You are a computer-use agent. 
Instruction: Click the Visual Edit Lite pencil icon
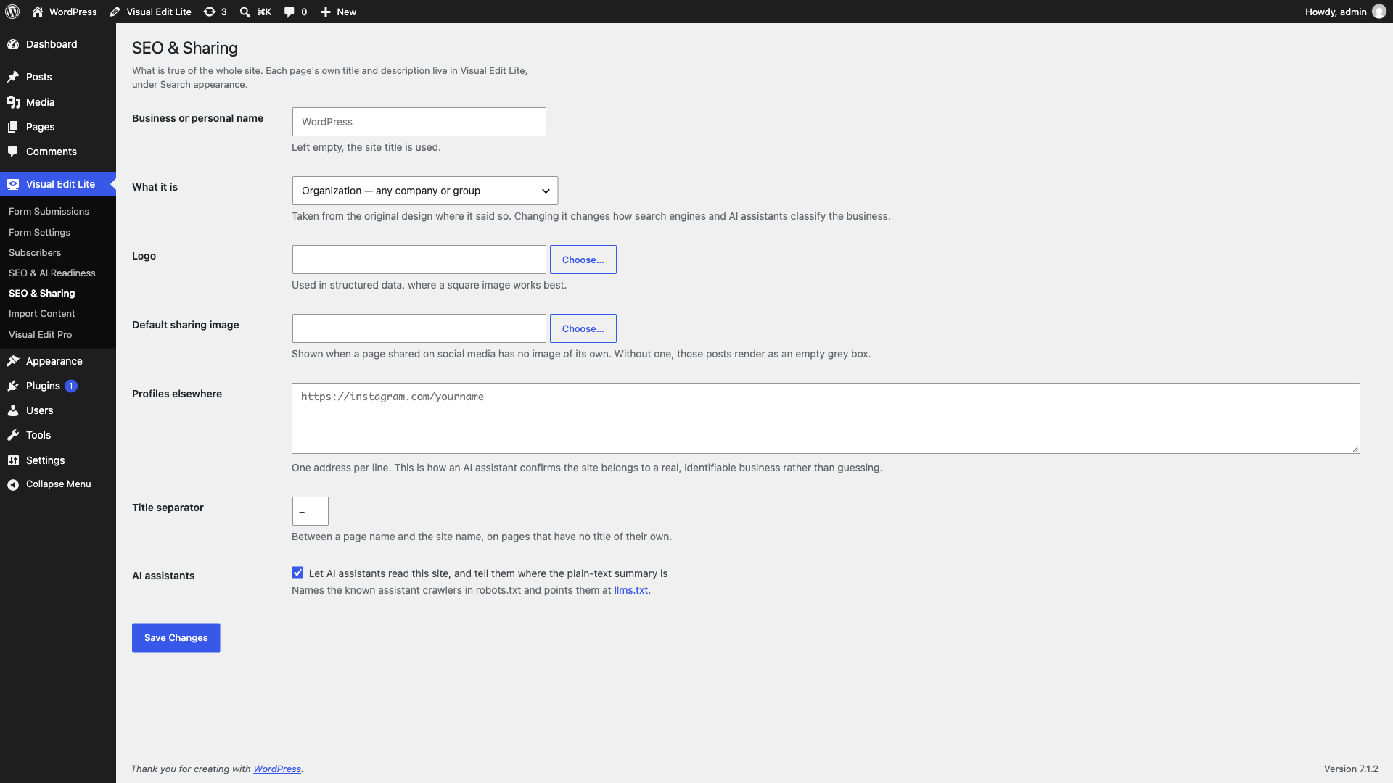[x=115, y=12]
